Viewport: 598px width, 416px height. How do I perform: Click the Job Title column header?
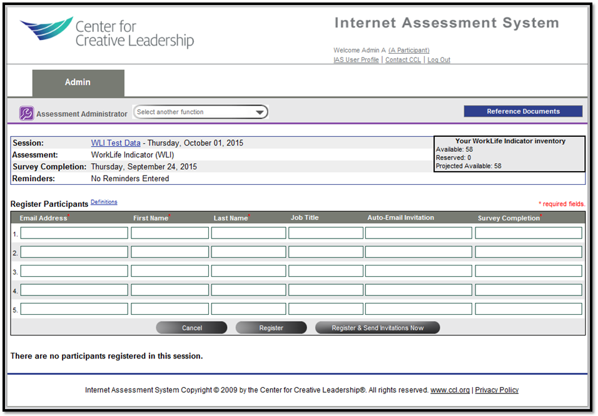(x=305, y=217)
